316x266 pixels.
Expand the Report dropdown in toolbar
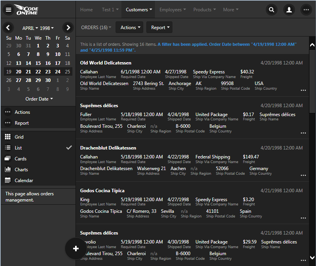(x=160, y=28)
